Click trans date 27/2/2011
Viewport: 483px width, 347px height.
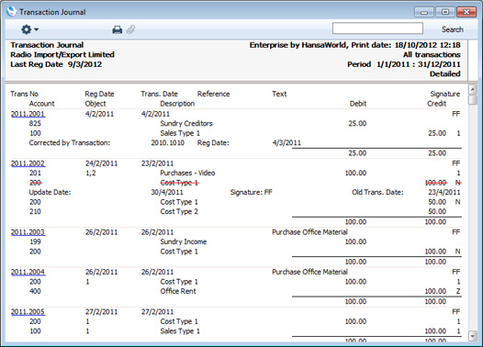(157, 311)
